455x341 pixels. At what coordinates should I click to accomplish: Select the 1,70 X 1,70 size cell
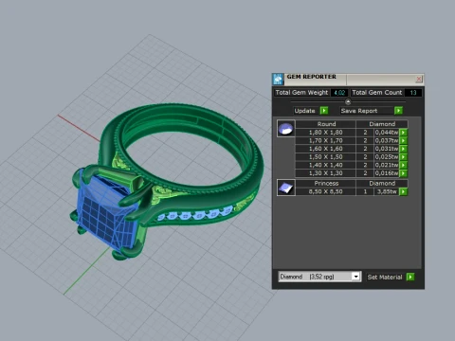click(x=326, y=140)
